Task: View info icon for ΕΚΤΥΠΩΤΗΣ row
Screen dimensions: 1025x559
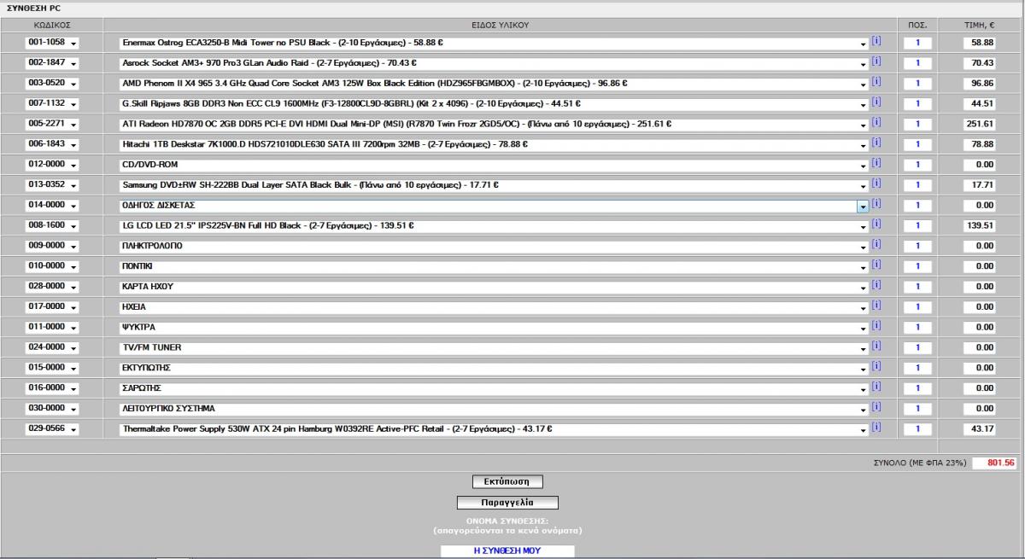Action: point(876,367)
